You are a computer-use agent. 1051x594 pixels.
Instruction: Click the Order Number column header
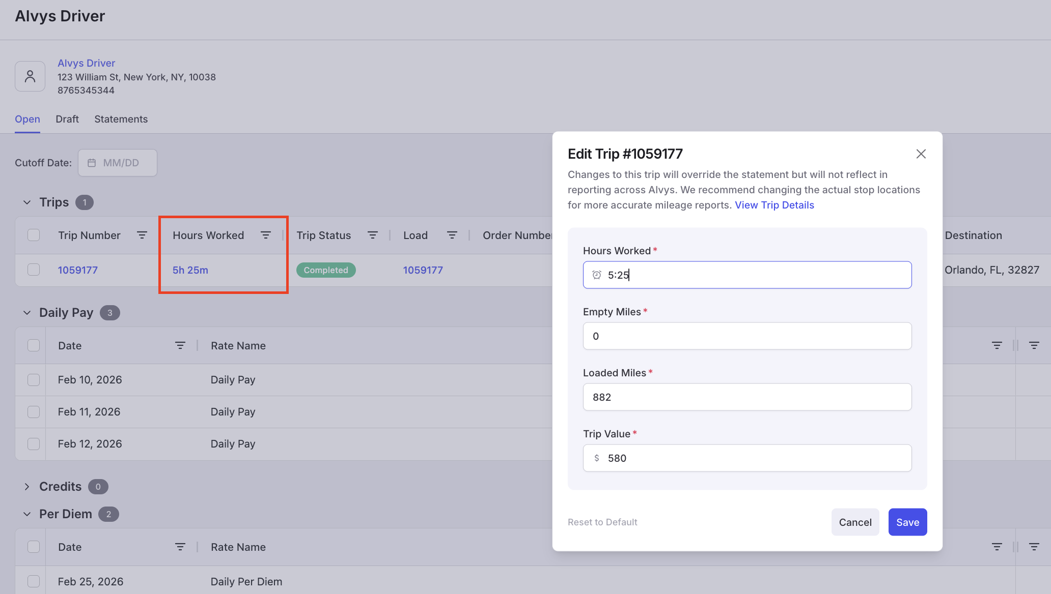tap(517, 235)
